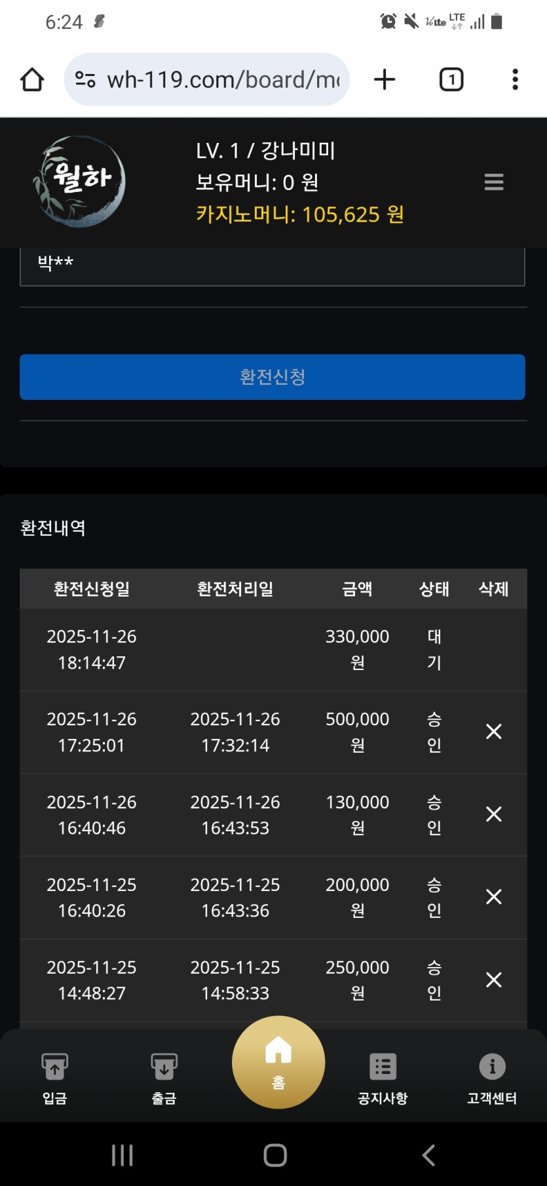Open 고객센터 customer center
Image resolution: width=547 pixels, height=1186 pixels.
pyautogui.click(x=492, y=1076)
